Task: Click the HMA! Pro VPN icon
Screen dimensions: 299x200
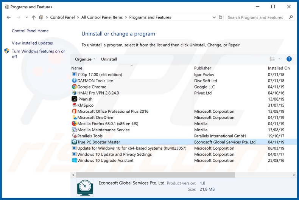Action: [x=74, y=93]
